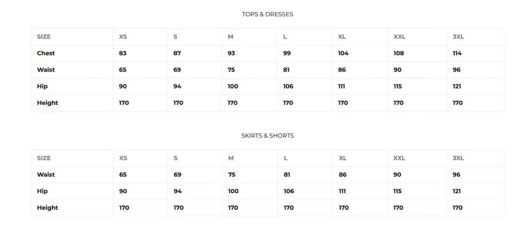Click Hip value 100 in Tops table
Viewport: 528px width, 227px height.
[233, 86]
